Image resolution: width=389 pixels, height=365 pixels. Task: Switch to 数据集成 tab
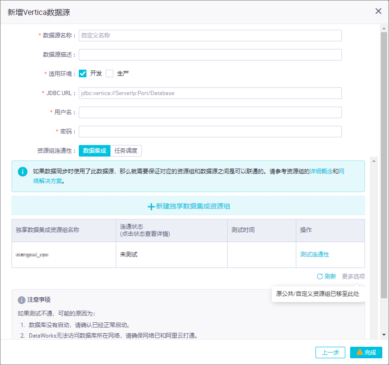click(95, 151)
